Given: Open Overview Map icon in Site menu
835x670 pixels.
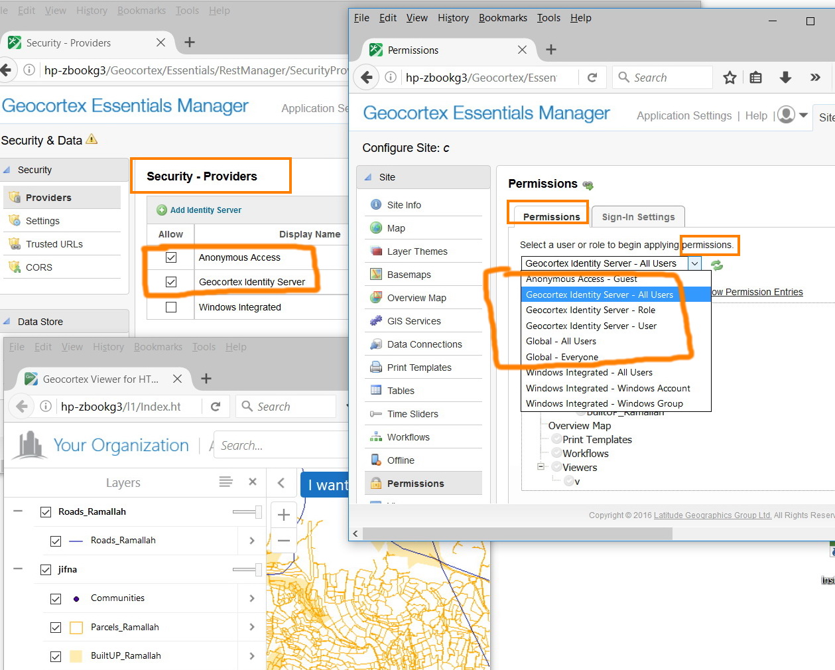Looking at the screenshot, I should 376,298.
